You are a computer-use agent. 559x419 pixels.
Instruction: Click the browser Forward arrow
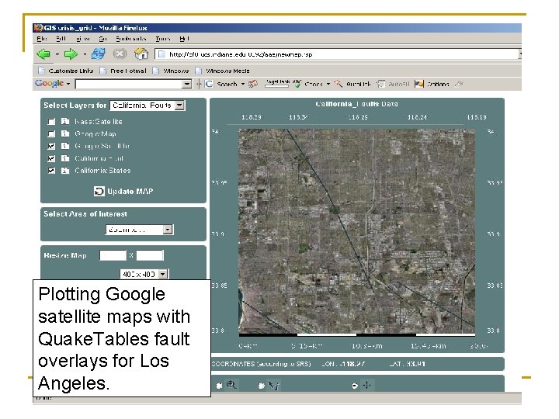coord(70,54)
